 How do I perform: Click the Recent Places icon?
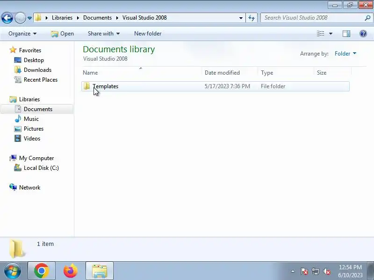pyautogui.click(x=18, y=79)
